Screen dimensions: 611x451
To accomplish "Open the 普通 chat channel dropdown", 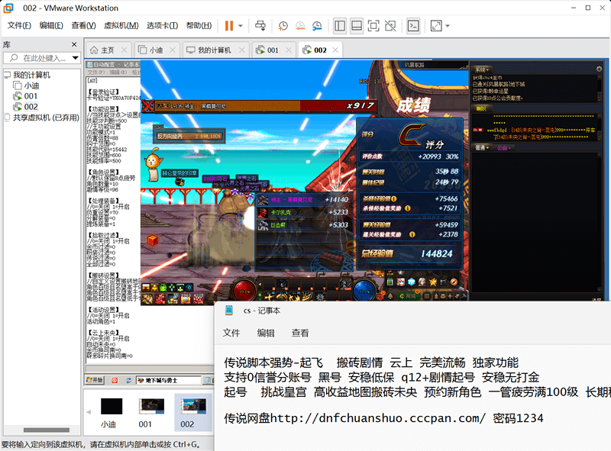I will pos(482,148).
